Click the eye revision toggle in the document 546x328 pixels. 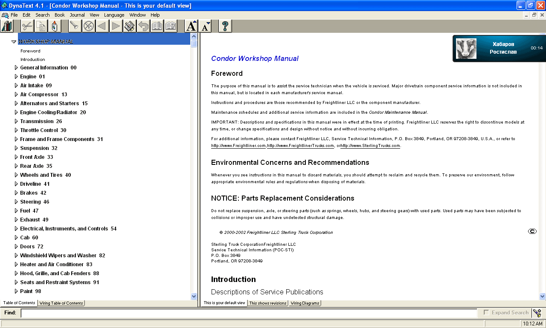point(532,231)
